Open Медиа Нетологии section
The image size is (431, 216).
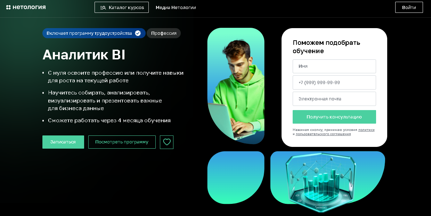(176, 7)
